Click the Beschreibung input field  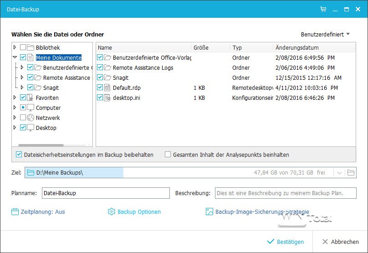(x=286, y=193)
